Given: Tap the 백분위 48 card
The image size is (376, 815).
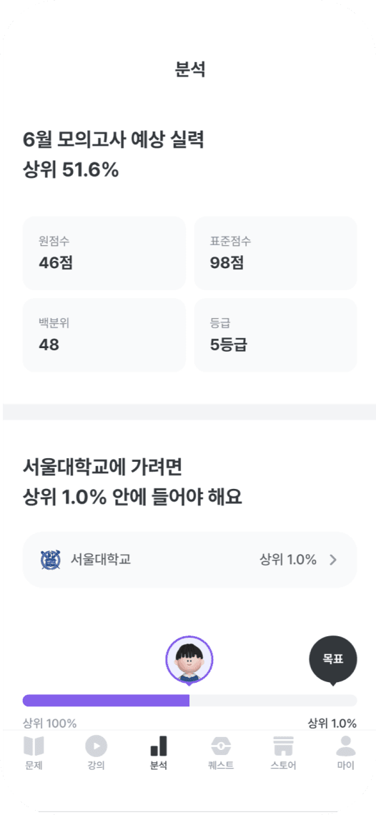Looking at the screenshot, I should [104, 335].
